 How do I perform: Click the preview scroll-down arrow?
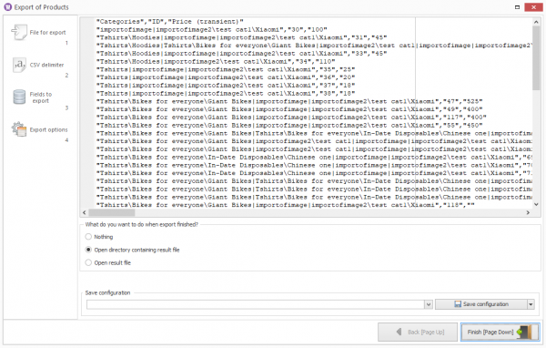(536, 205)
